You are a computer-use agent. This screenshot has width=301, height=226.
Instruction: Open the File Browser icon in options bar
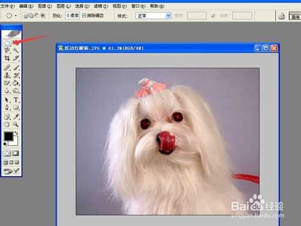pos(282,16)
